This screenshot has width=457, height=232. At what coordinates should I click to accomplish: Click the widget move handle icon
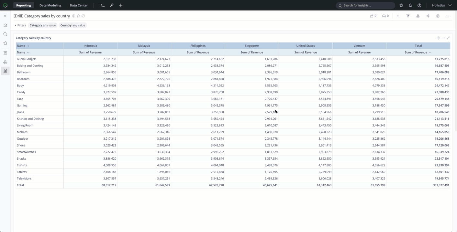pyautogui.click(x=438, y=38)
